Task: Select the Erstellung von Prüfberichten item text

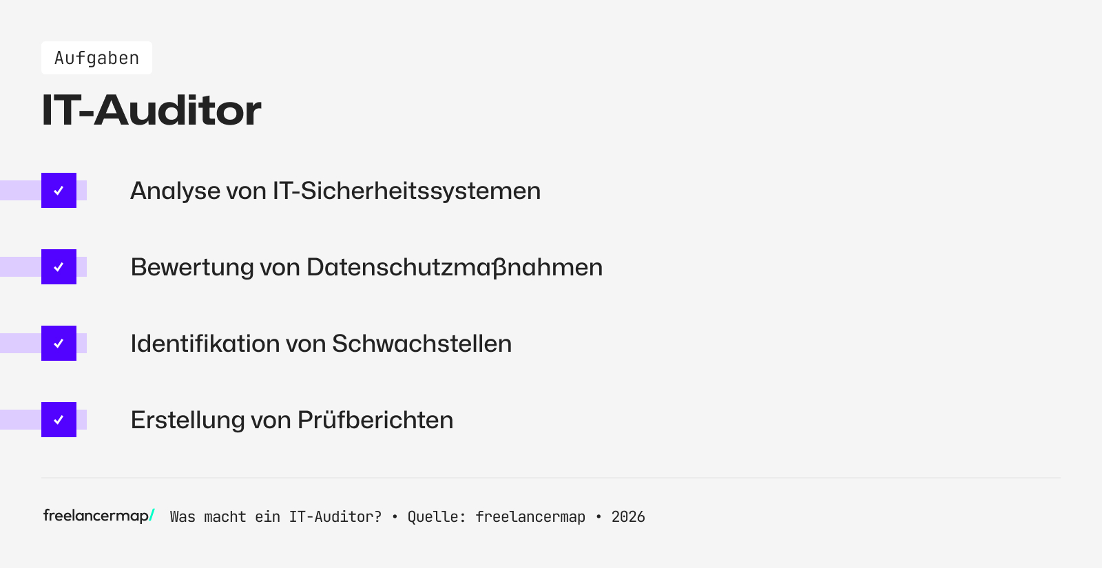Action: tap(292, 420)
